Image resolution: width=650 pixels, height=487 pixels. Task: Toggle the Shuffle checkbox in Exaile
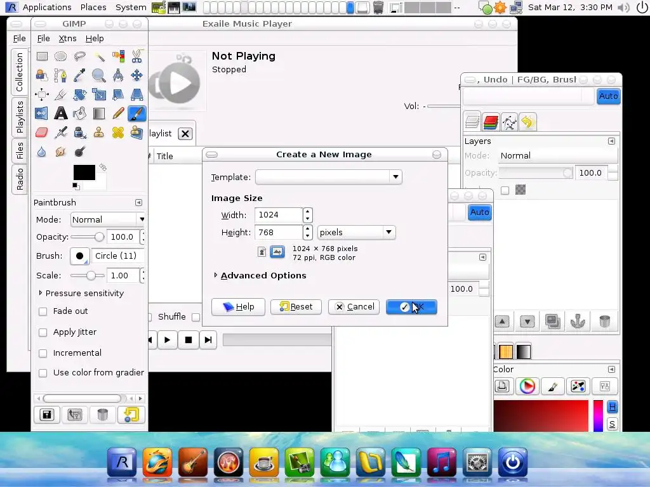[150, 317]
